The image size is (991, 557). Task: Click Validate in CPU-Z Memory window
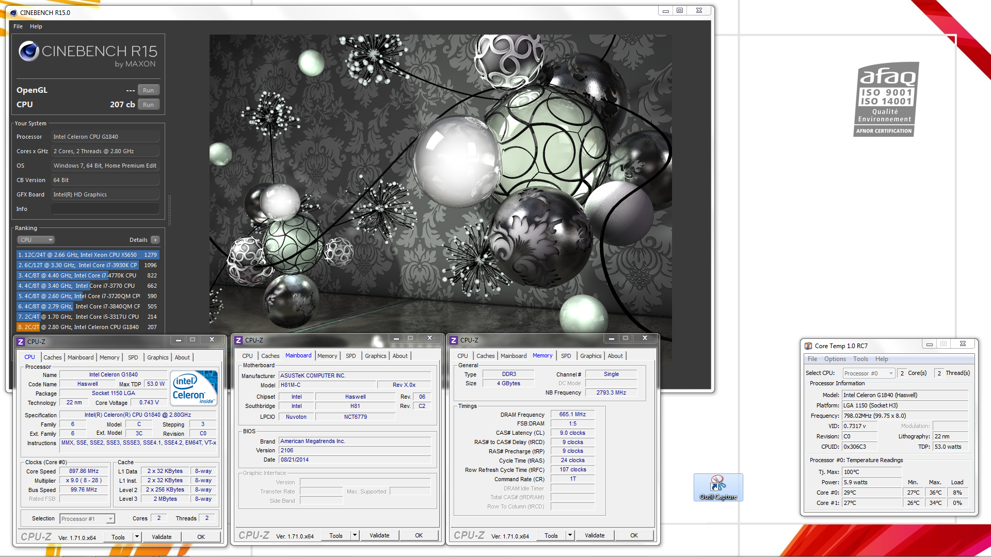coord(595,535)
